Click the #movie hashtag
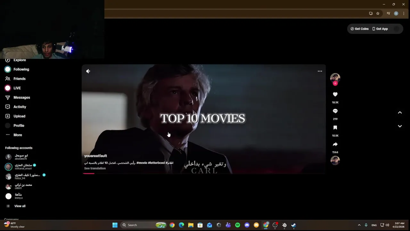The width and height of the screenshot is (410, 231). click(x=142, y=163)
